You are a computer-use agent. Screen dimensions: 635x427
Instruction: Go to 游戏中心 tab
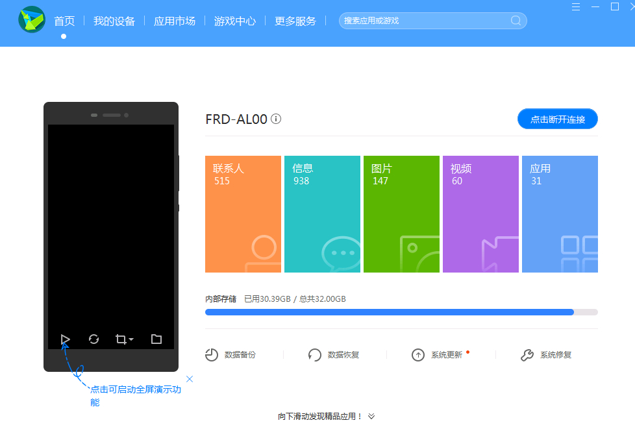[235, 21]
